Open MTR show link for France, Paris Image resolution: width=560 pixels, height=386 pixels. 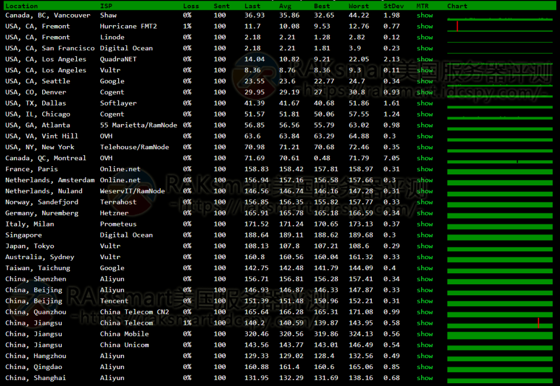pos(424,169)
